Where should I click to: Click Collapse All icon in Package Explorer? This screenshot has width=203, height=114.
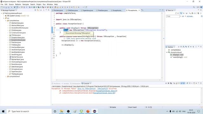click(35, 10)
